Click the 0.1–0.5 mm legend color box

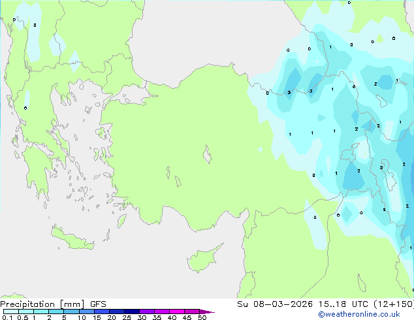[x=11, y=312]
